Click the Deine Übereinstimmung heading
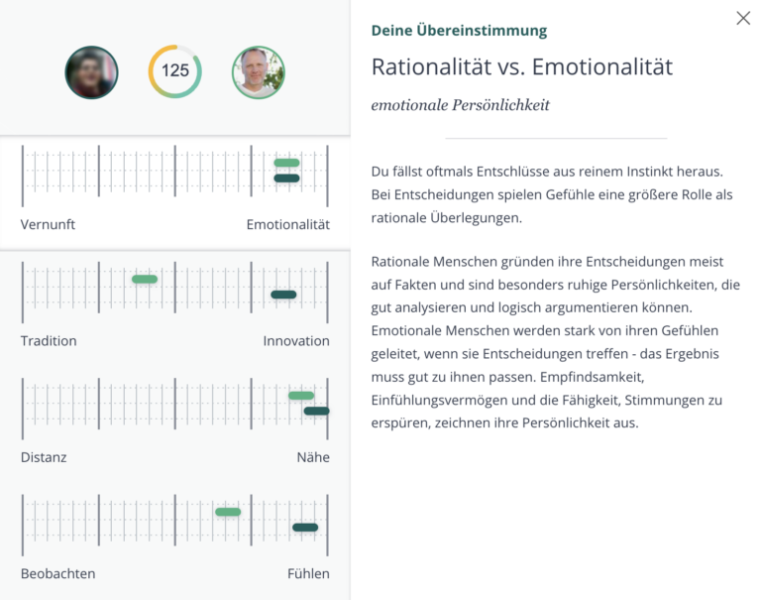 pos(459,31)
